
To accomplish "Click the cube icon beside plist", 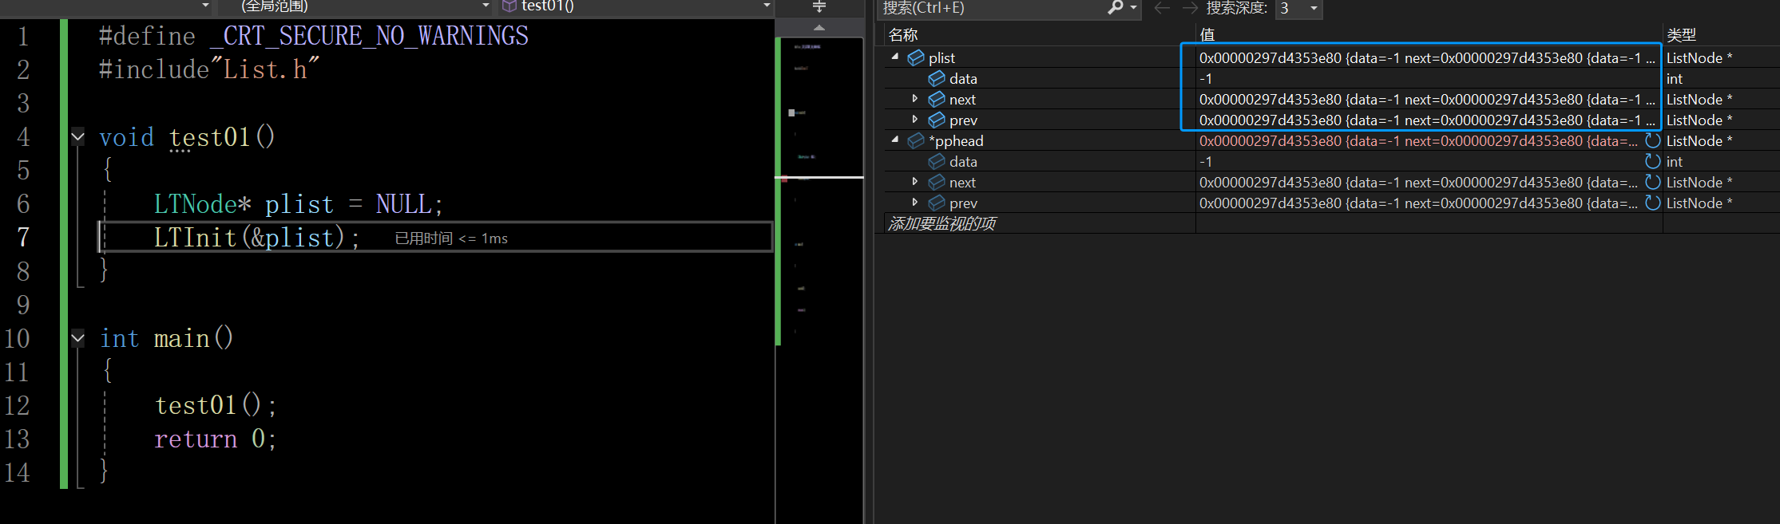I will pyautogui.click(x=916, y=57).
